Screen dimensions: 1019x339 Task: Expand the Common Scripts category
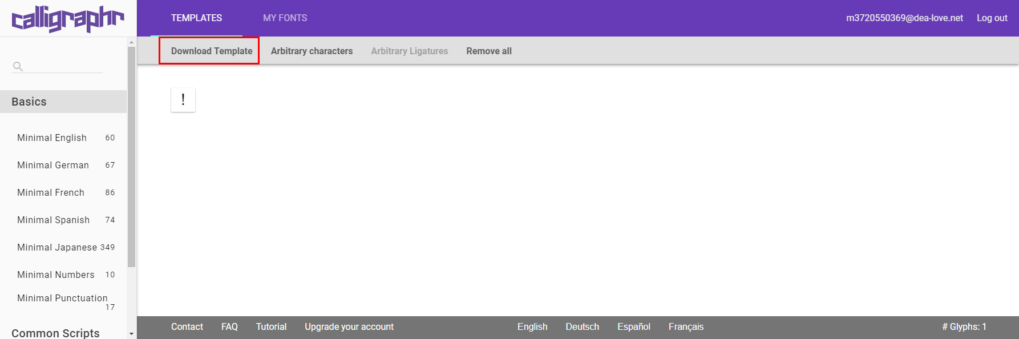[55, 333]
